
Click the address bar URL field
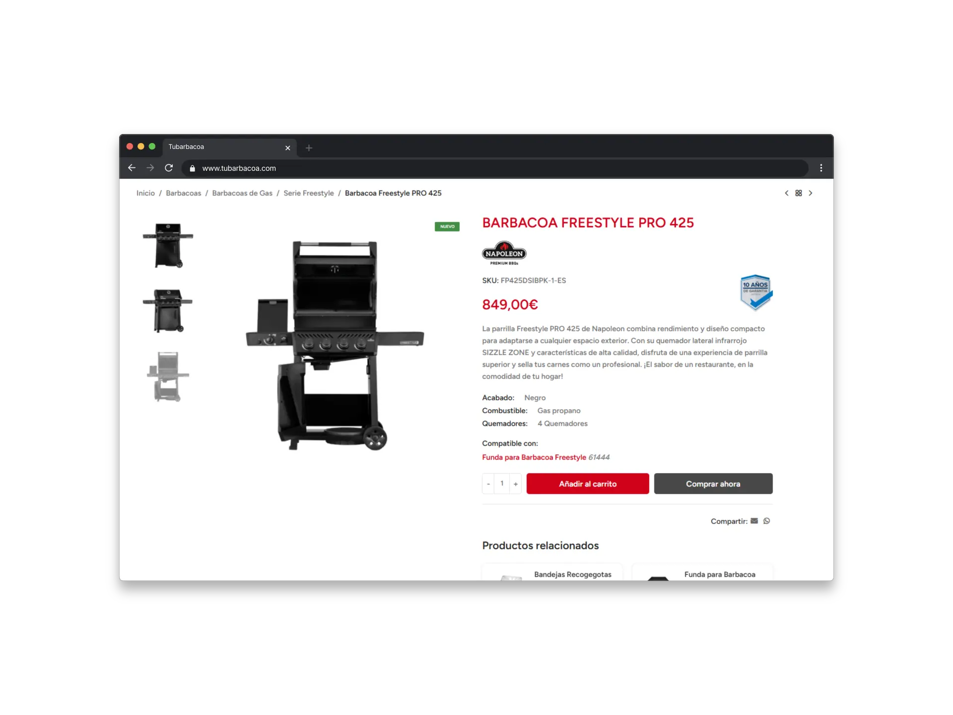(x=495, y=168)
